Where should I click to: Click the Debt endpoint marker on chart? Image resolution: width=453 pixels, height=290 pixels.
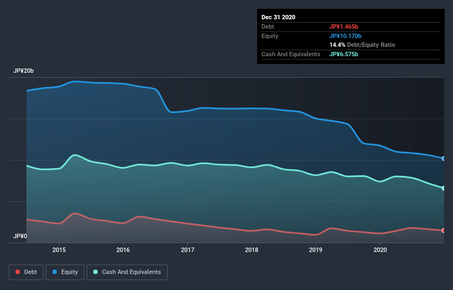click(x=443, y=230)
